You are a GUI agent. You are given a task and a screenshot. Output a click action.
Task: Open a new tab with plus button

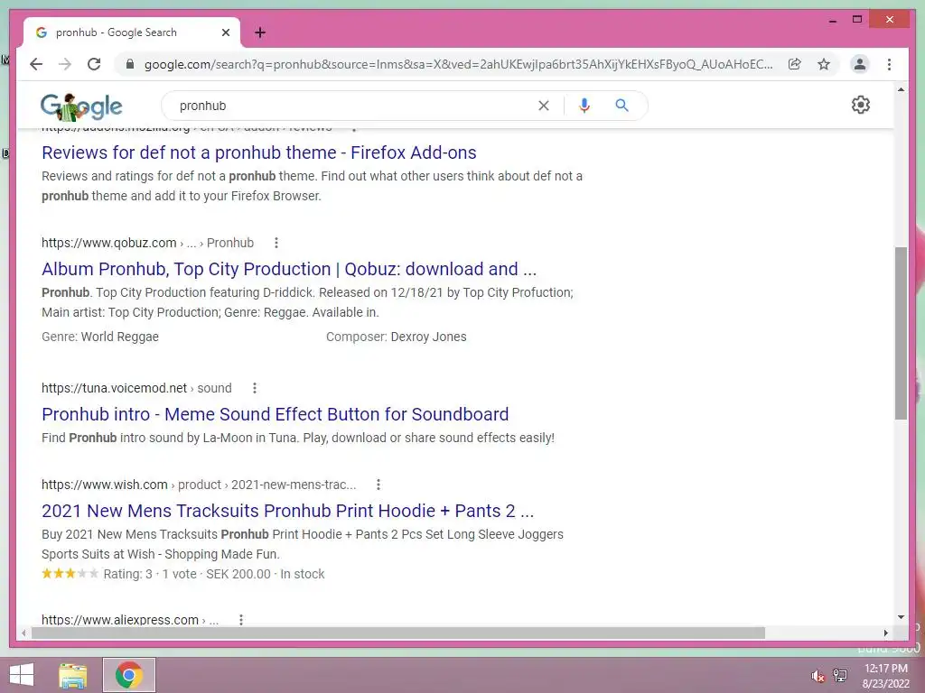tap(260, 32)
